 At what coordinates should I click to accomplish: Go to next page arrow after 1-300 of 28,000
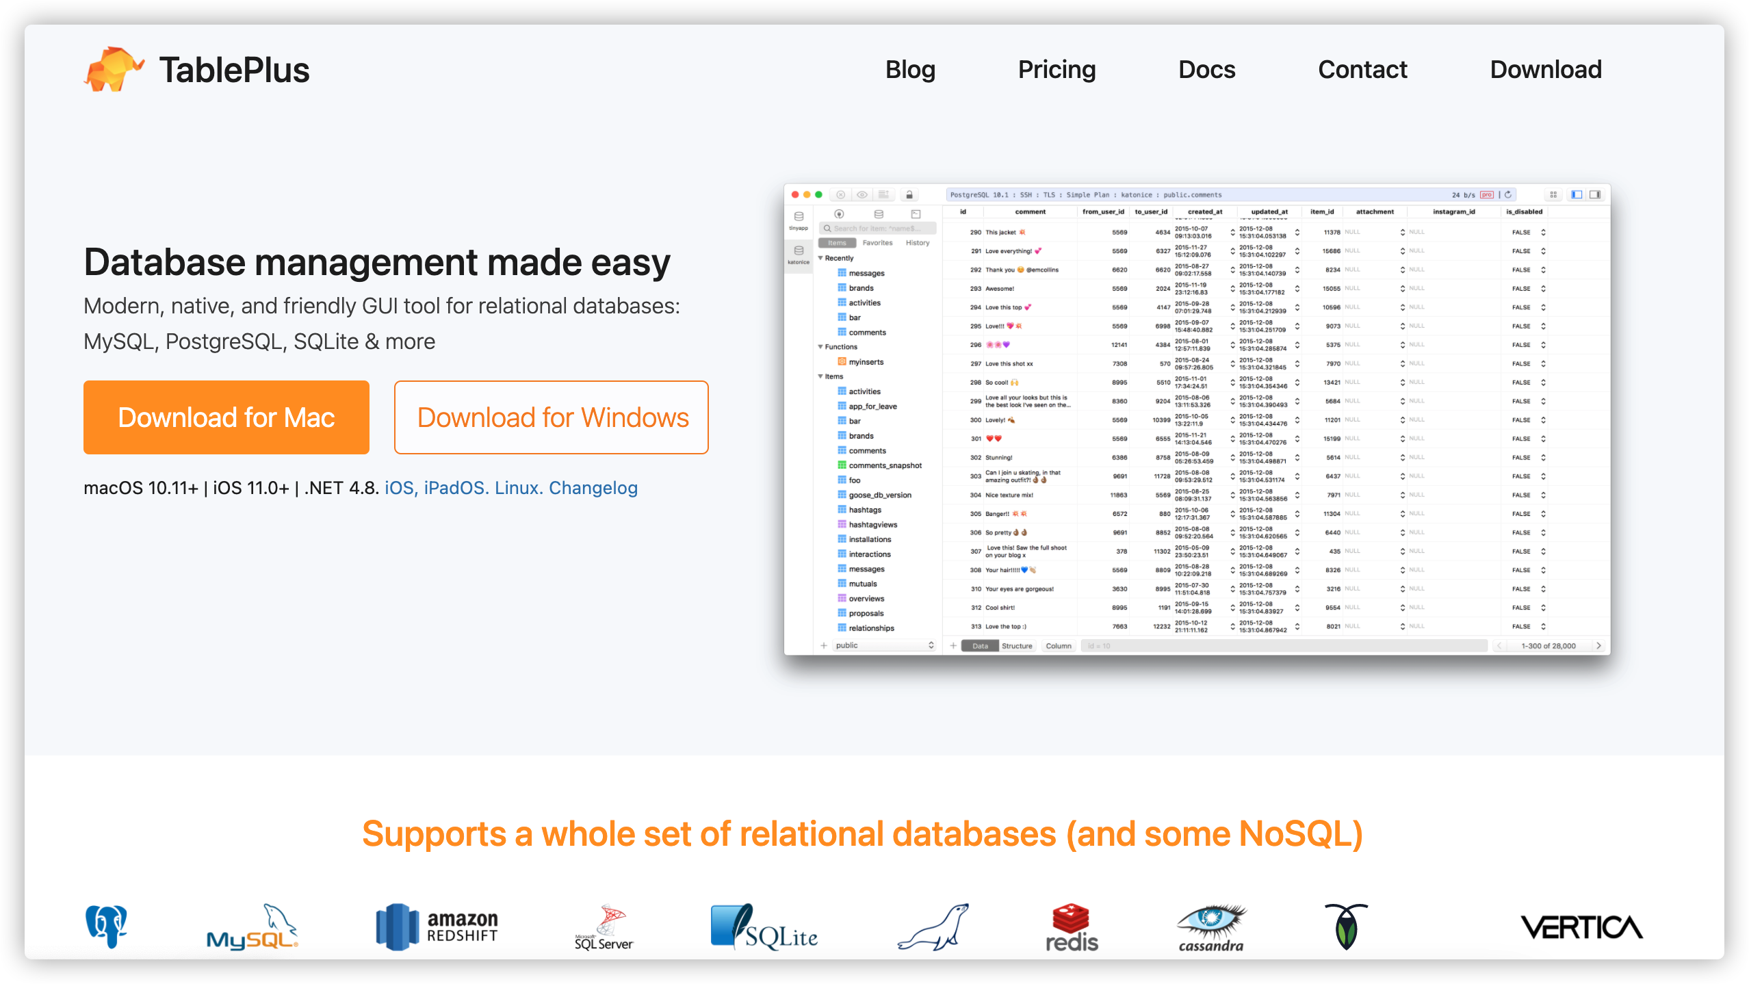(x=1598, y=645)
